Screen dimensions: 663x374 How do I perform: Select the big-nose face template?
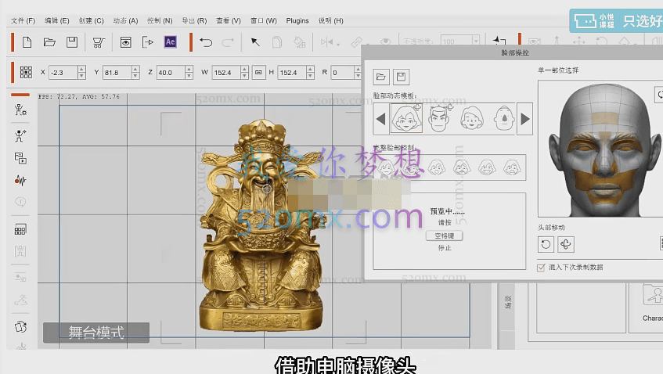tap(504, 118)
